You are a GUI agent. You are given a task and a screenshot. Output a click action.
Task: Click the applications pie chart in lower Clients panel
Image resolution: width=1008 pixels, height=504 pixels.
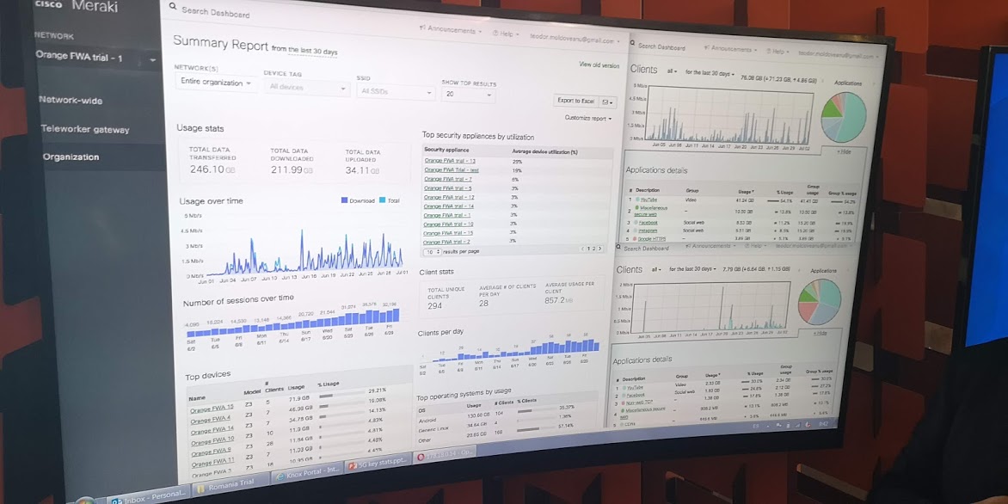[820, 302]
